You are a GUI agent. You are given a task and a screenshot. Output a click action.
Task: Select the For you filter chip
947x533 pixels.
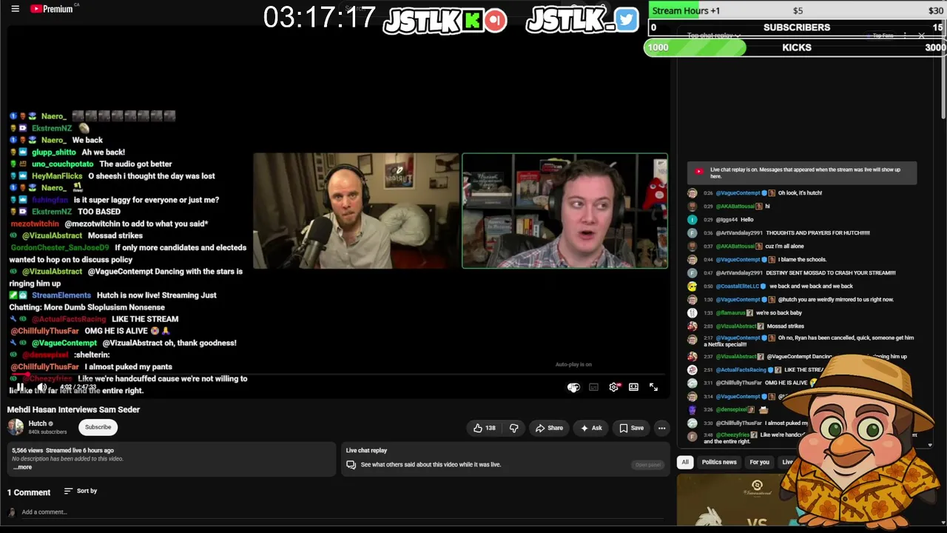759,462
